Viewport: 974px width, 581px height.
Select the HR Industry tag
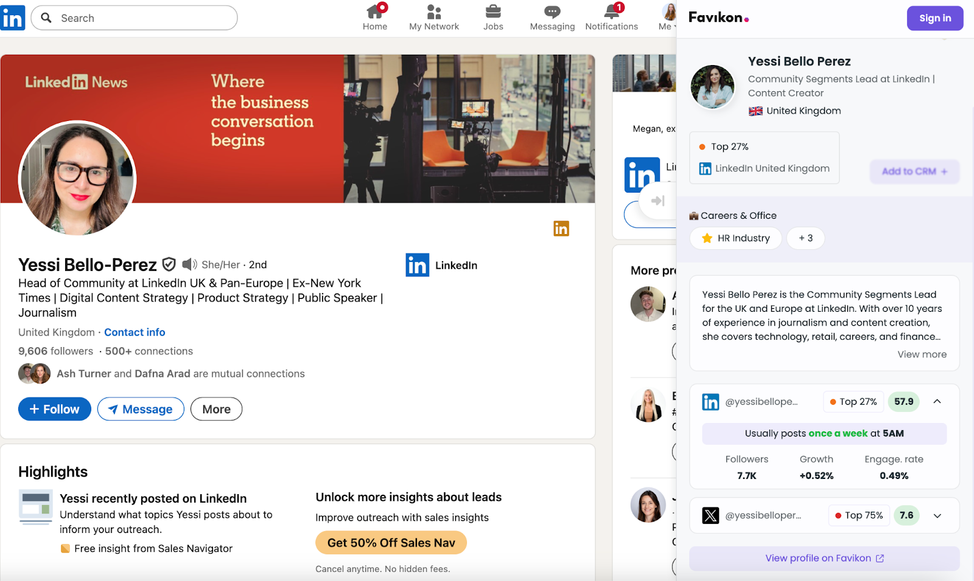[735, 238]
